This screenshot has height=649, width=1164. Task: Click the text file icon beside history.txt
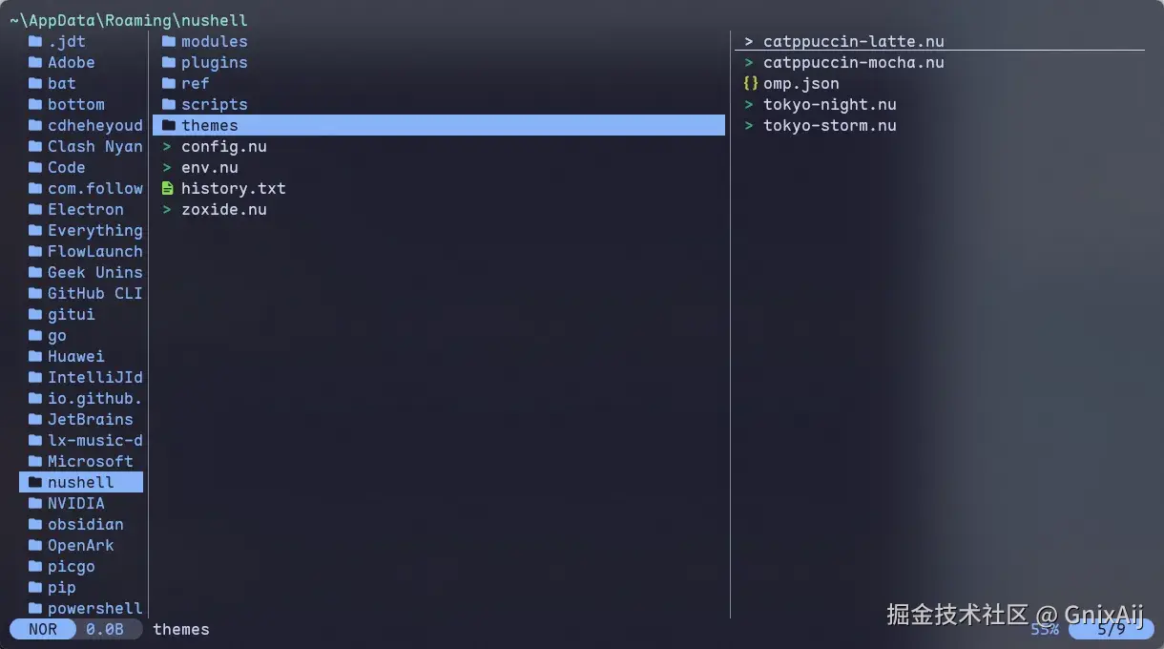pyautogui.click(x=167, y=188)
